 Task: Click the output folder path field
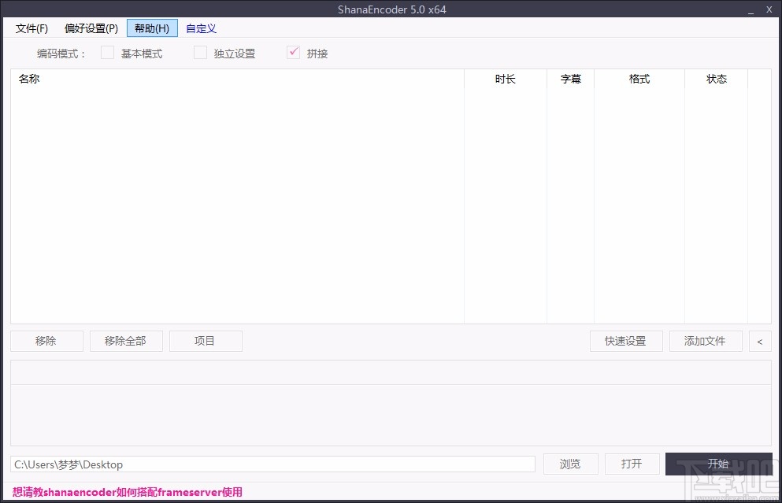272,464
